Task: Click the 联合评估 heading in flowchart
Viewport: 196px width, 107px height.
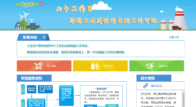Action: (101, 89)
